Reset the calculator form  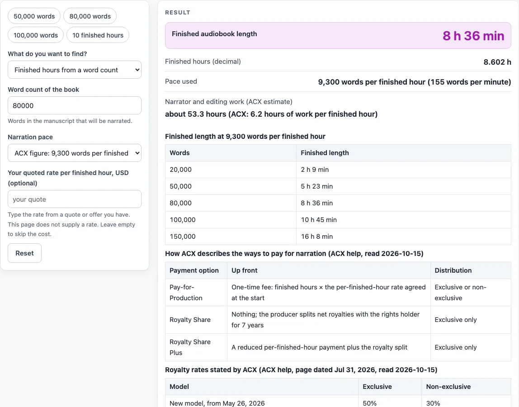coord(24,253)
